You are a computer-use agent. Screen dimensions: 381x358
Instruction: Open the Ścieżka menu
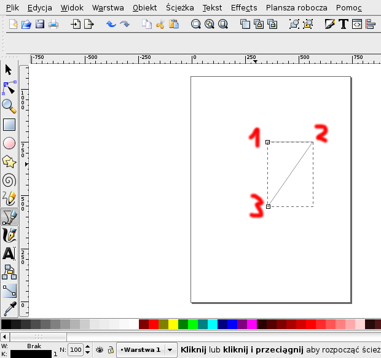point(180,8)
